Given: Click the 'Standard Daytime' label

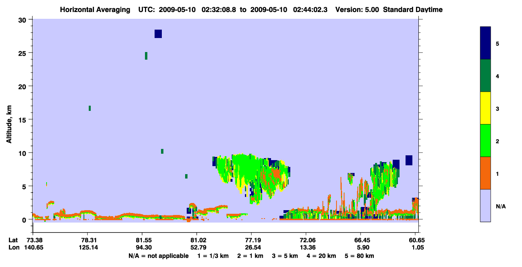Looking at the screenshot, I should [x=413, y=10].
